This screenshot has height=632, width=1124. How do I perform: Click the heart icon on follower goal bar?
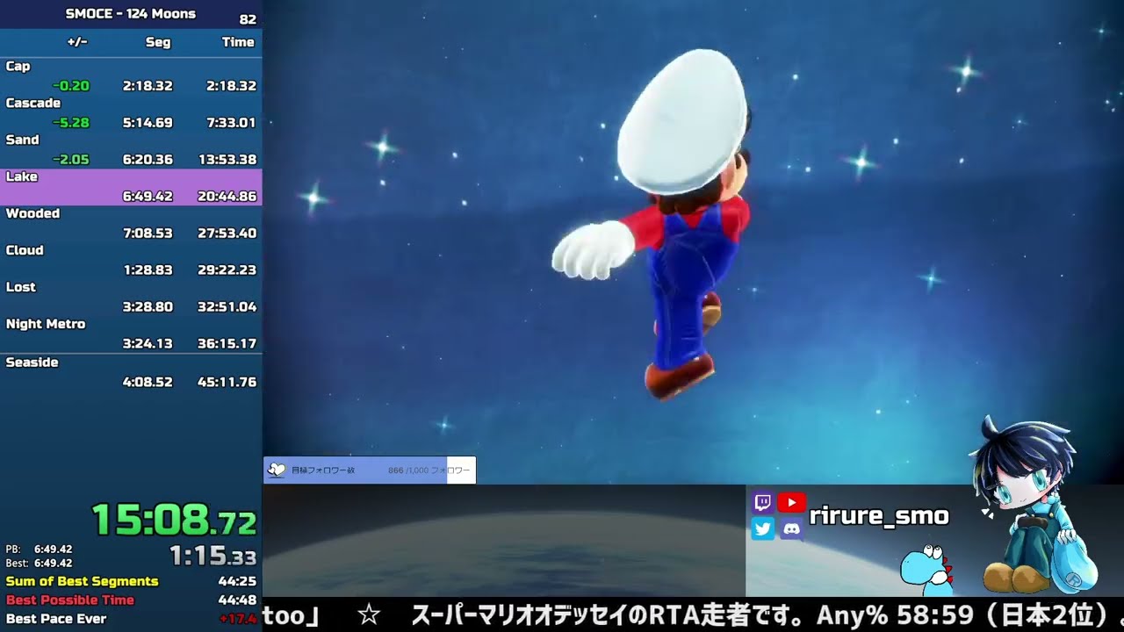click(277, 470)
